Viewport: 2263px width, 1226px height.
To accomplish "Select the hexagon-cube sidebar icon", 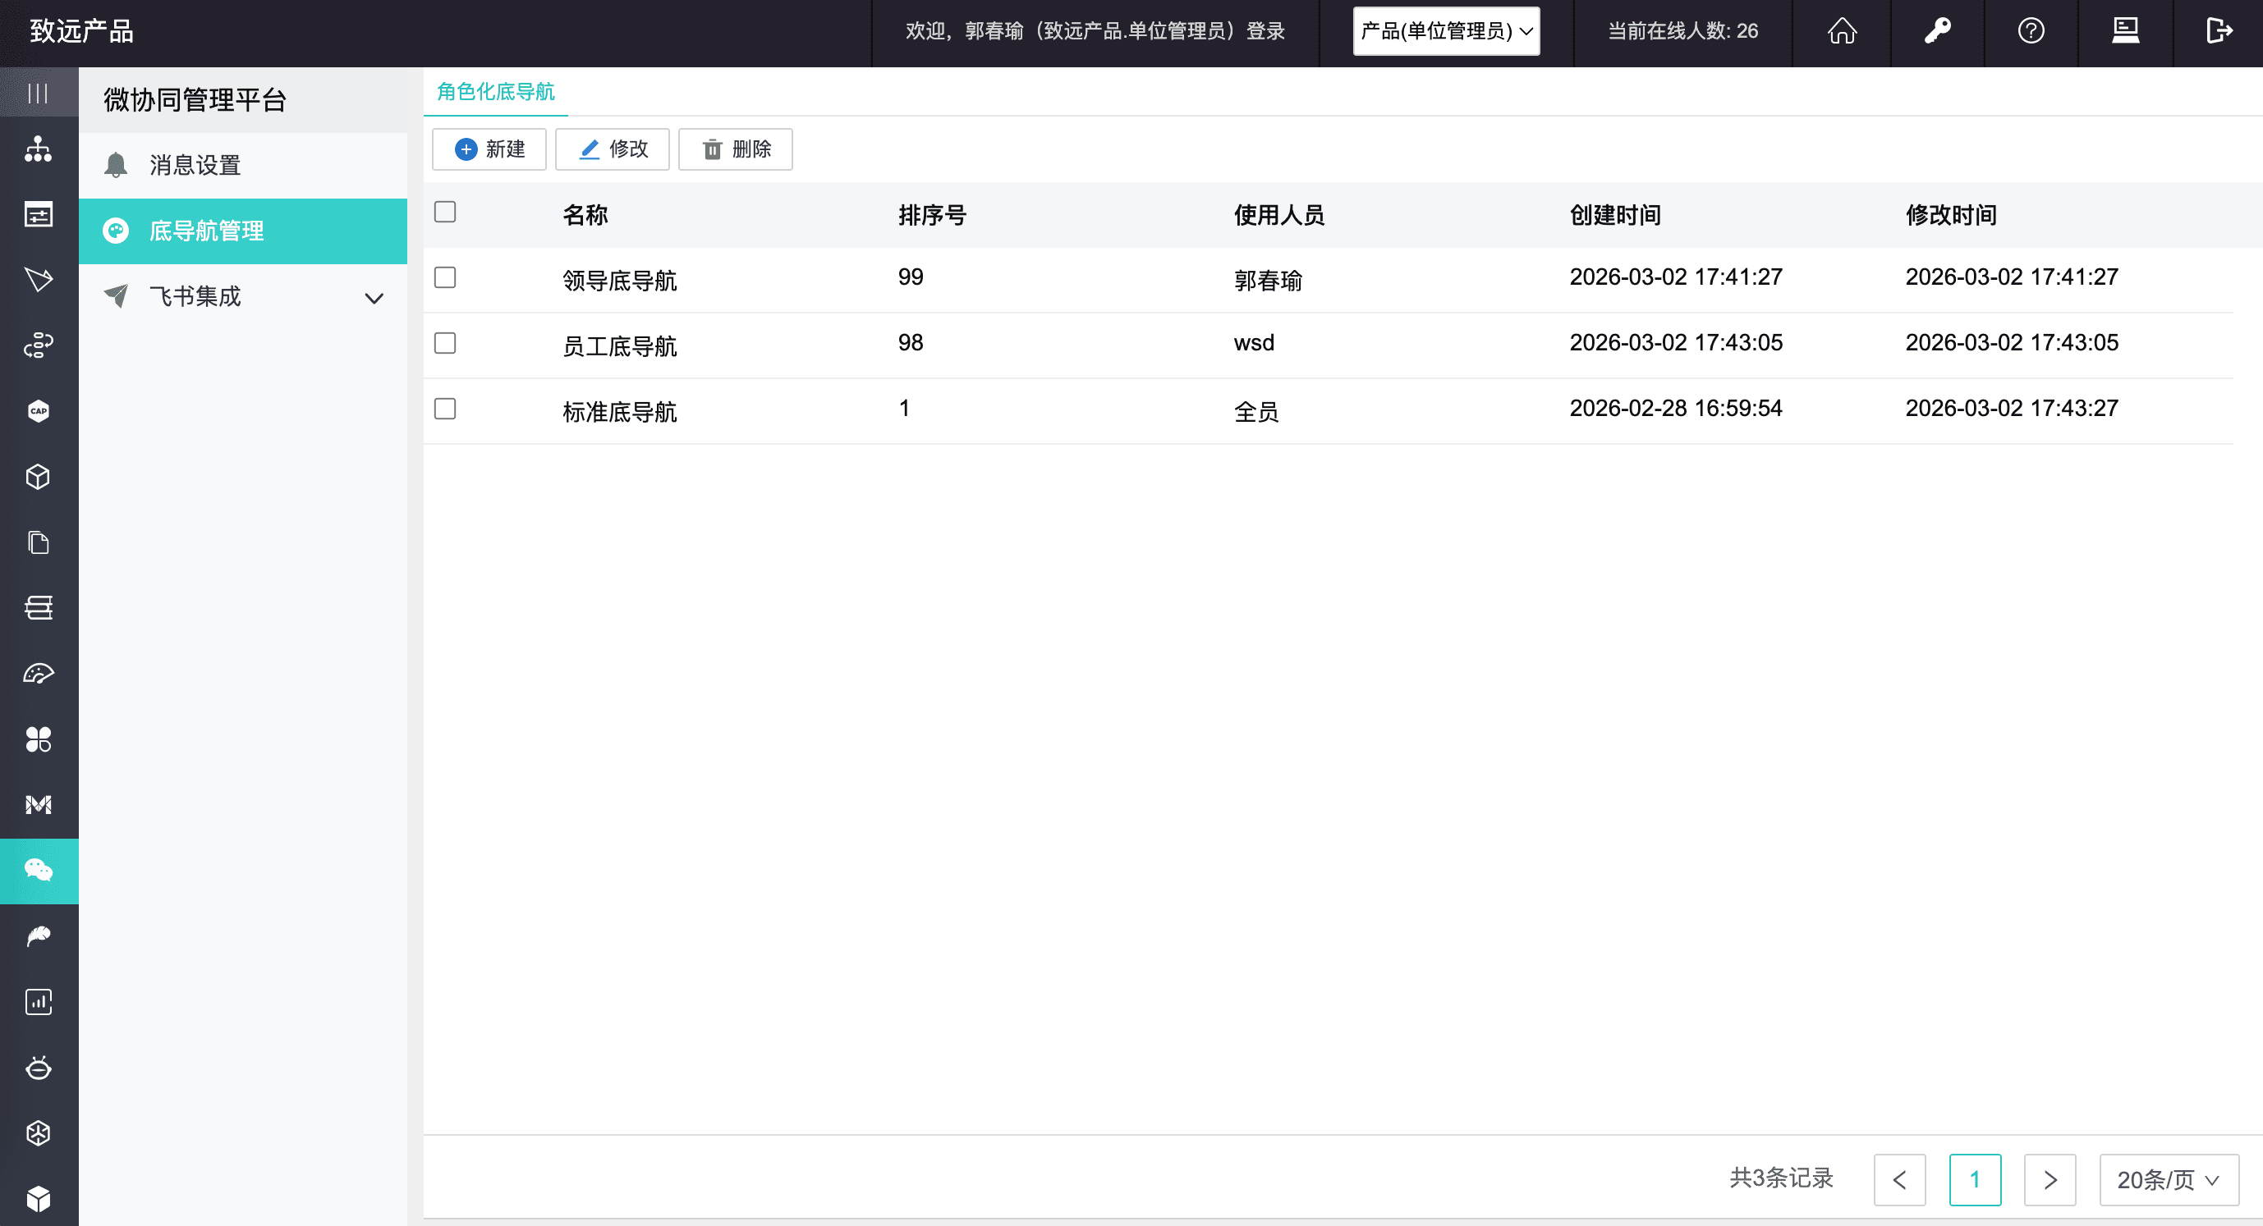I will (38, 1133).
